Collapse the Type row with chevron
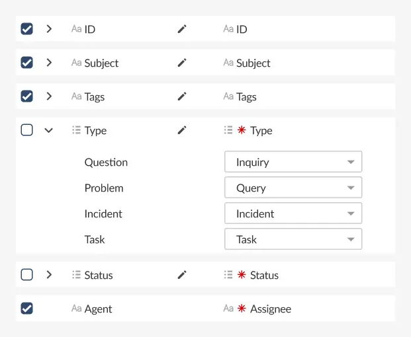Image resolution: width=411 pixels, height=337 pixels. click(48, 130)
